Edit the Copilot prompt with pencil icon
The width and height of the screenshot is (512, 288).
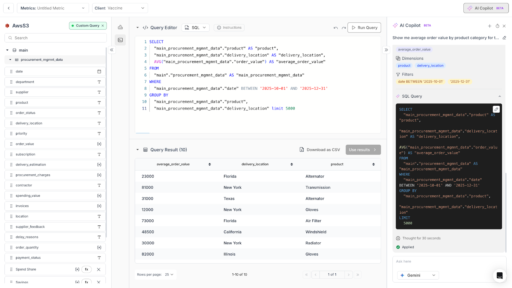[x=504, y=38]
